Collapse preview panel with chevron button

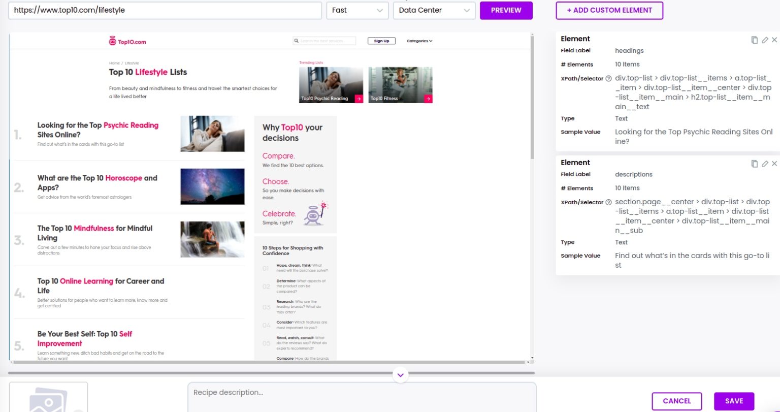400,375
